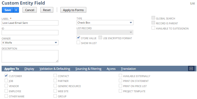Open the List link
Screen dimensions: 197x99
click(192, 4)
